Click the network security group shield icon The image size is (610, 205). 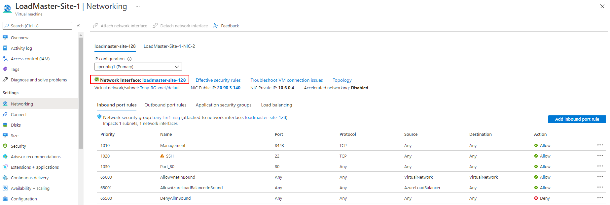[x=99, y=117]
